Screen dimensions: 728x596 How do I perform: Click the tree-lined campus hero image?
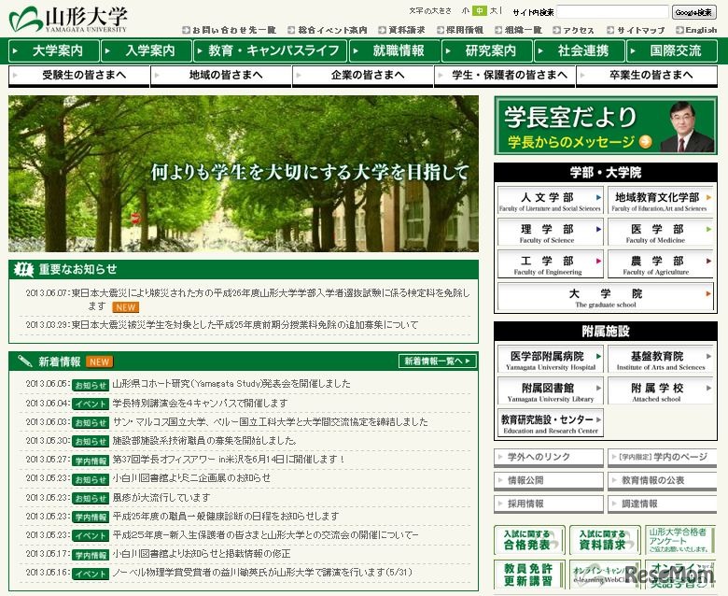[244, 174]
